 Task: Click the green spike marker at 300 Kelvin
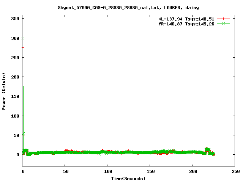23,39
